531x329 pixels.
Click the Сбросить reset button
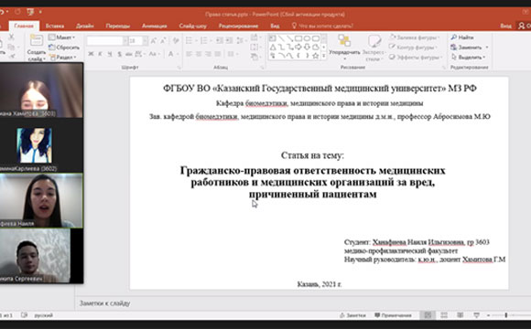[x=64, y=48]
